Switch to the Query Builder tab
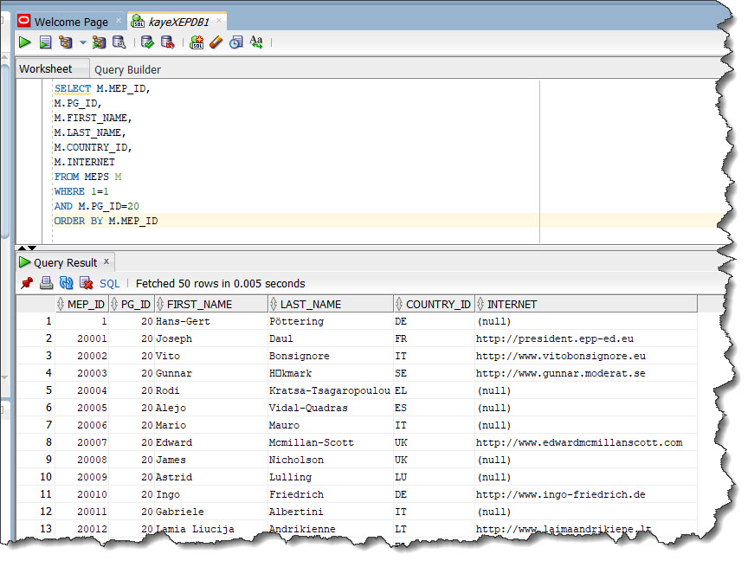The height and width of the screenshot is (567, 754). (127, 70)
